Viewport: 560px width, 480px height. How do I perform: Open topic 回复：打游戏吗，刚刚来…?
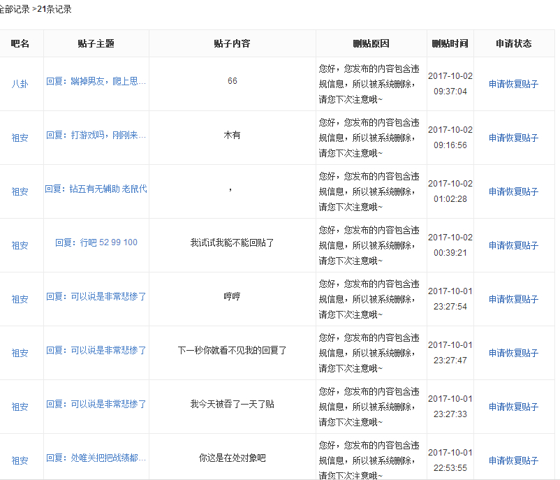[96, 135]
